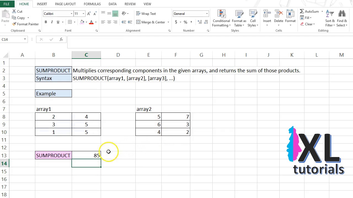
Task: Open Conditional Formatting menu
Action: [x=221, y=18]
